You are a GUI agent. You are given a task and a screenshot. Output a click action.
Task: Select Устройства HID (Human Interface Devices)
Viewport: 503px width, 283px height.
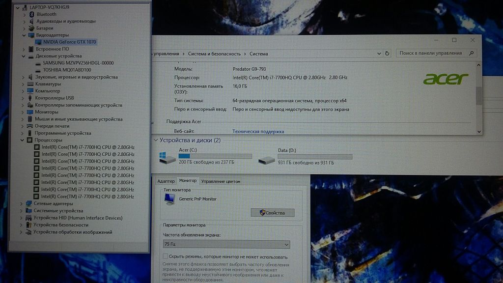pos(78,218)
